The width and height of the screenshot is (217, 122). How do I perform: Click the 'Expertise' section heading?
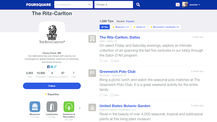(52, 94)
